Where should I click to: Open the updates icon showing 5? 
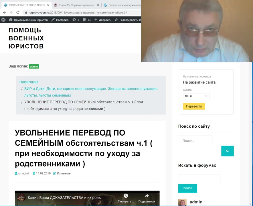click(x=76, y=20)
